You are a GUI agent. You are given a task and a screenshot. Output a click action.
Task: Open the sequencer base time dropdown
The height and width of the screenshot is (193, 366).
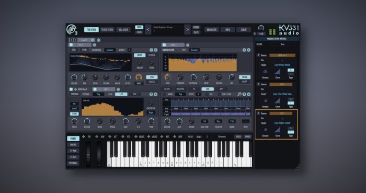[204, 121]
